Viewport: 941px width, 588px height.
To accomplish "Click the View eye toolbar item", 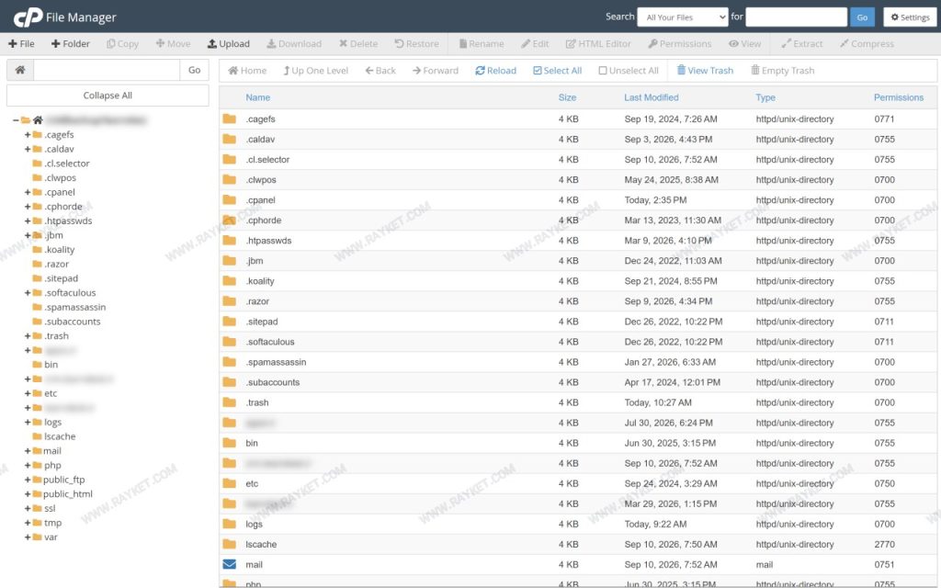I will click(x=744, y=44).
